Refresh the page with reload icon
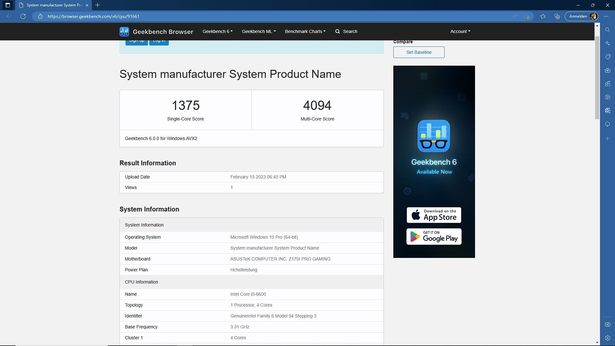The image size is (615, 346). tap(23, 16)
